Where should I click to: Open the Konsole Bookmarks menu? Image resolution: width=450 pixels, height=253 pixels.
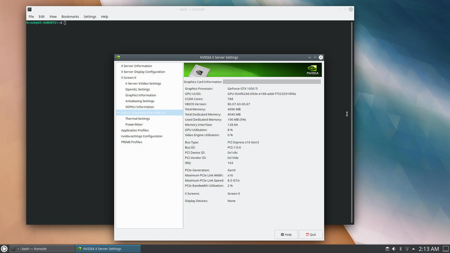pos(70,17)
